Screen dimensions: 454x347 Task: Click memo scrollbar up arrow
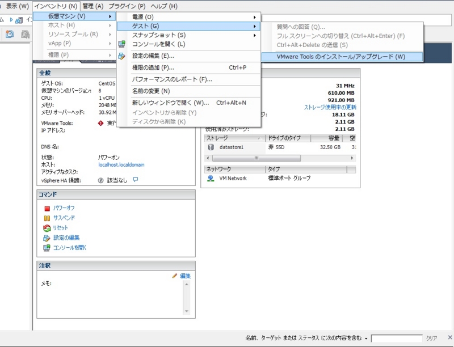[187, 285]
